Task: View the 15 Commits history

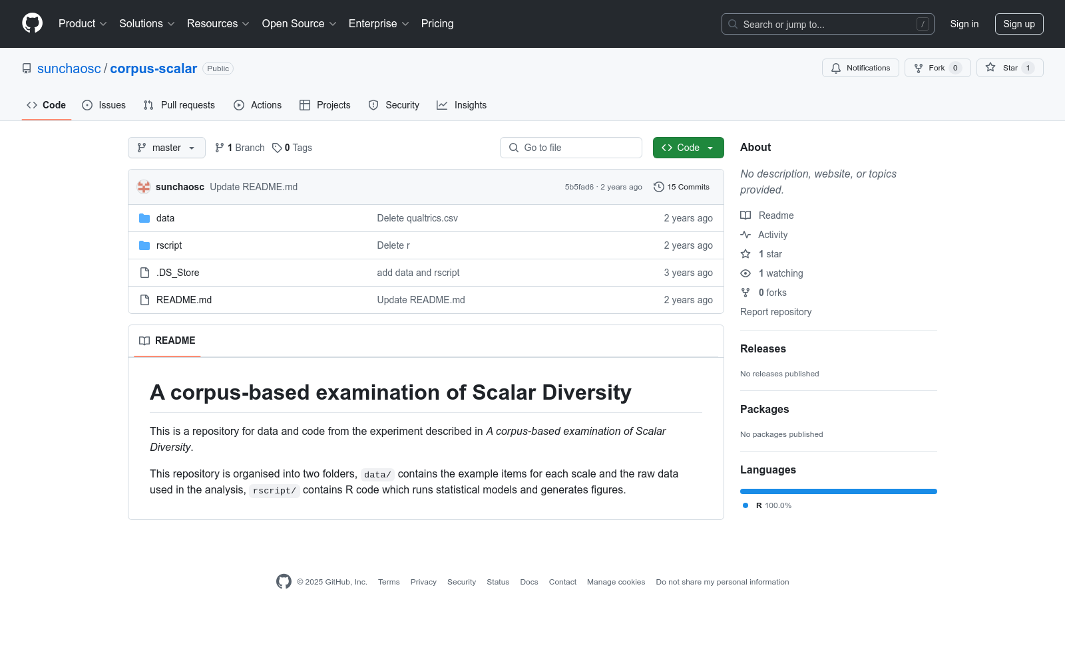Action: tap(682, 187)
